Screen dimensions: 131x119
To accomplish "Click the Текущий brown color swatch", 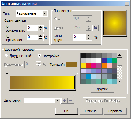I will 71,65.
